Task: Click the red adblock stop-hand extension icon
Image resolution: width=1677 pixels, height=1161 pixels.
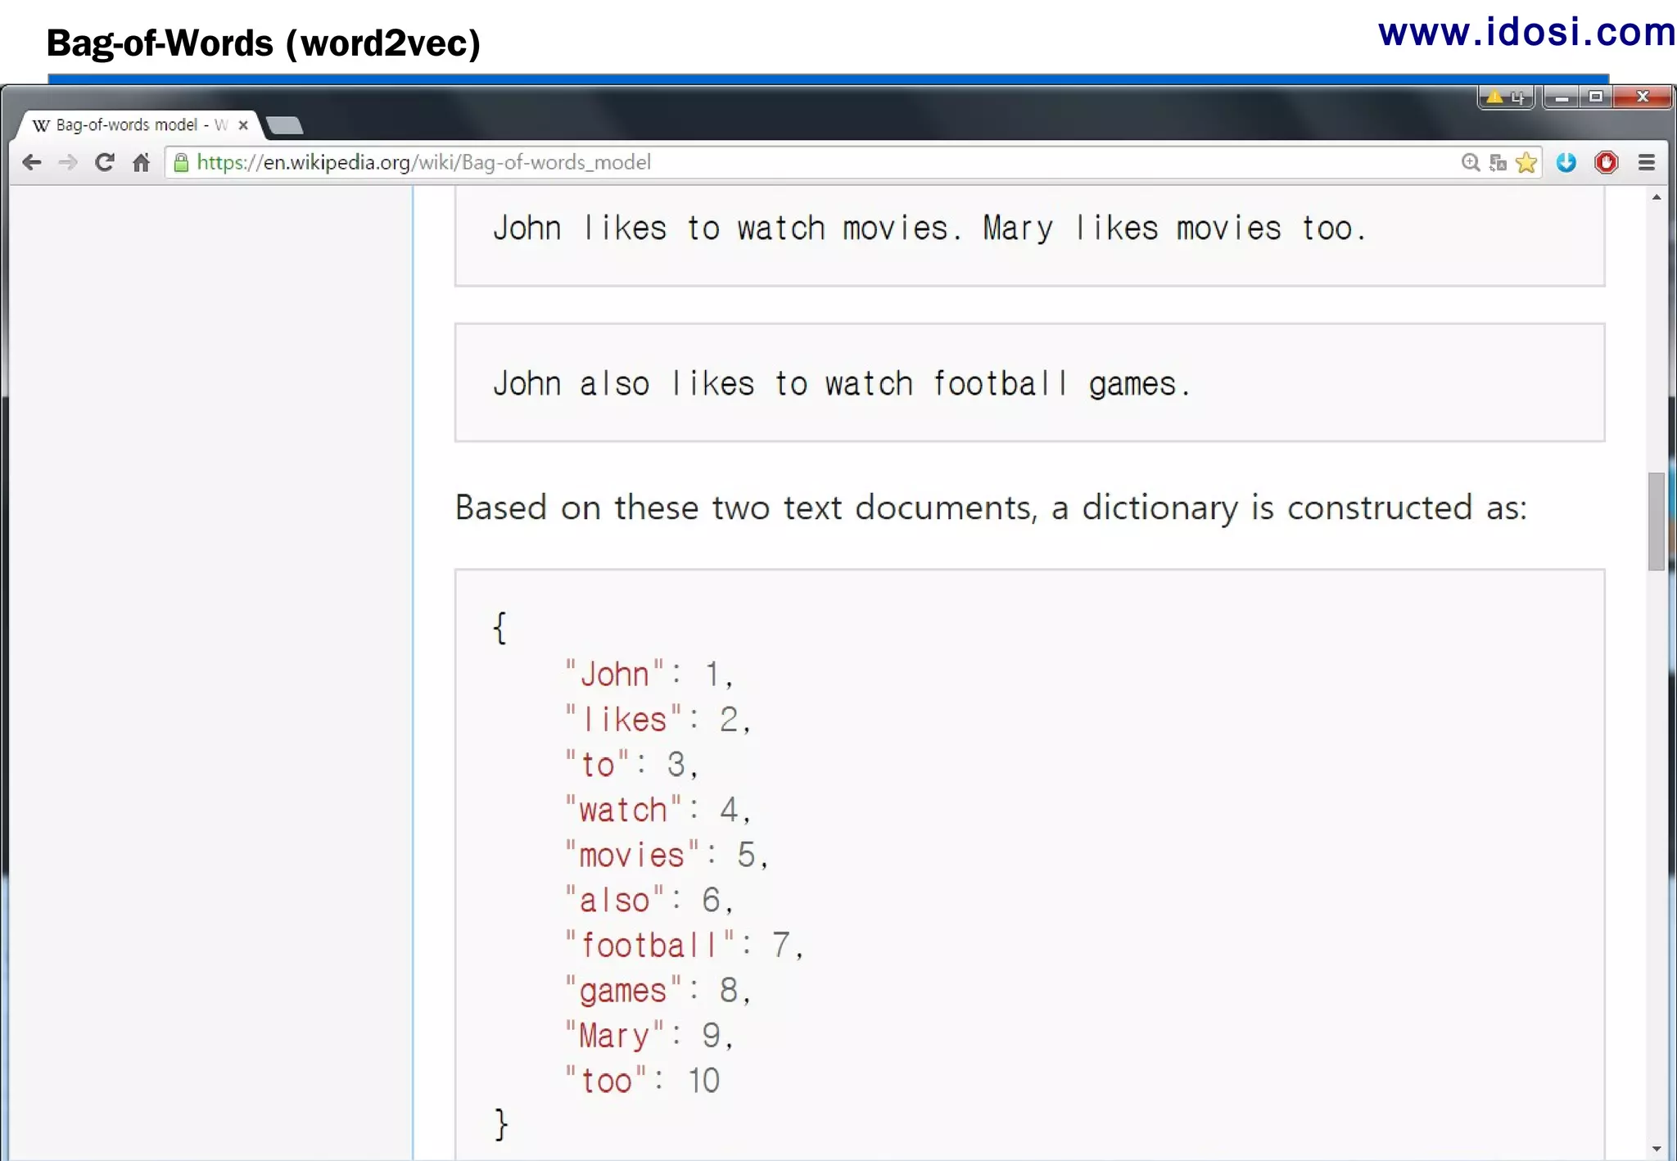Action: click(1606, 162)
